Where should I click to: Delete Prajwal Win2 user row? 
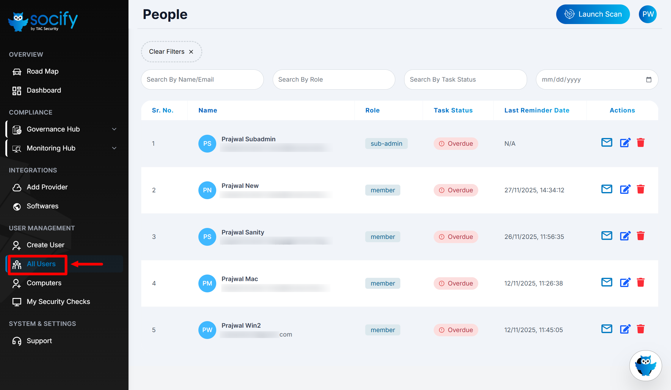point(641,329)
